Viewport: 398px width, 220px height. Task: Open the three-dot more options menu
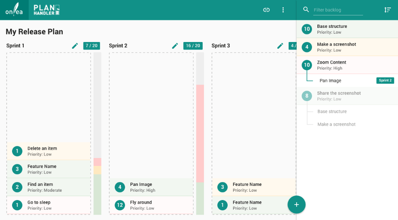point(283,10)
